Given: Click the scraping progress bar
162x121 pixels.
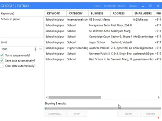Looking at the screenshot, I should [103, 108].
